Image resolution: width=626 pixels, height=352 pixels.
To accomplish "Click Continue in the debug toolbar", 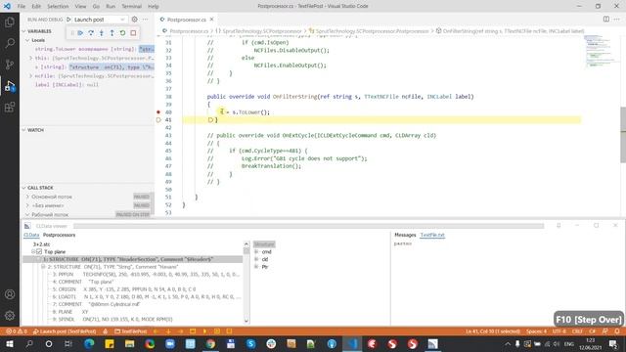I will (x=80, y=33).
